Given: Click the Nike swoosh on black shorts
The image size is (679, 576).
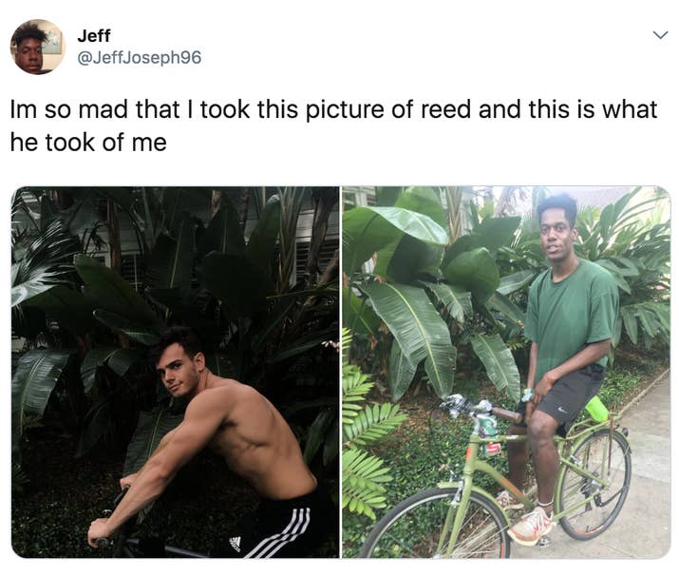Looking at the screenshot, I should pos(561,409).
